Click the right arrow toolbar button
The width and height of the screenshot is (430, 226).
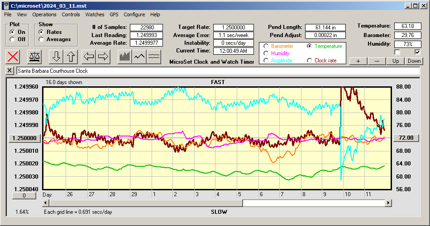103,56
